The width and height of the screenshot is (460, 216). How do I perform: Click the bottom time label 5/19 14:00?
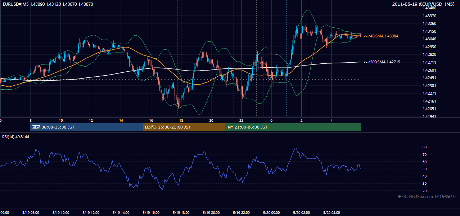click(121, 212)
